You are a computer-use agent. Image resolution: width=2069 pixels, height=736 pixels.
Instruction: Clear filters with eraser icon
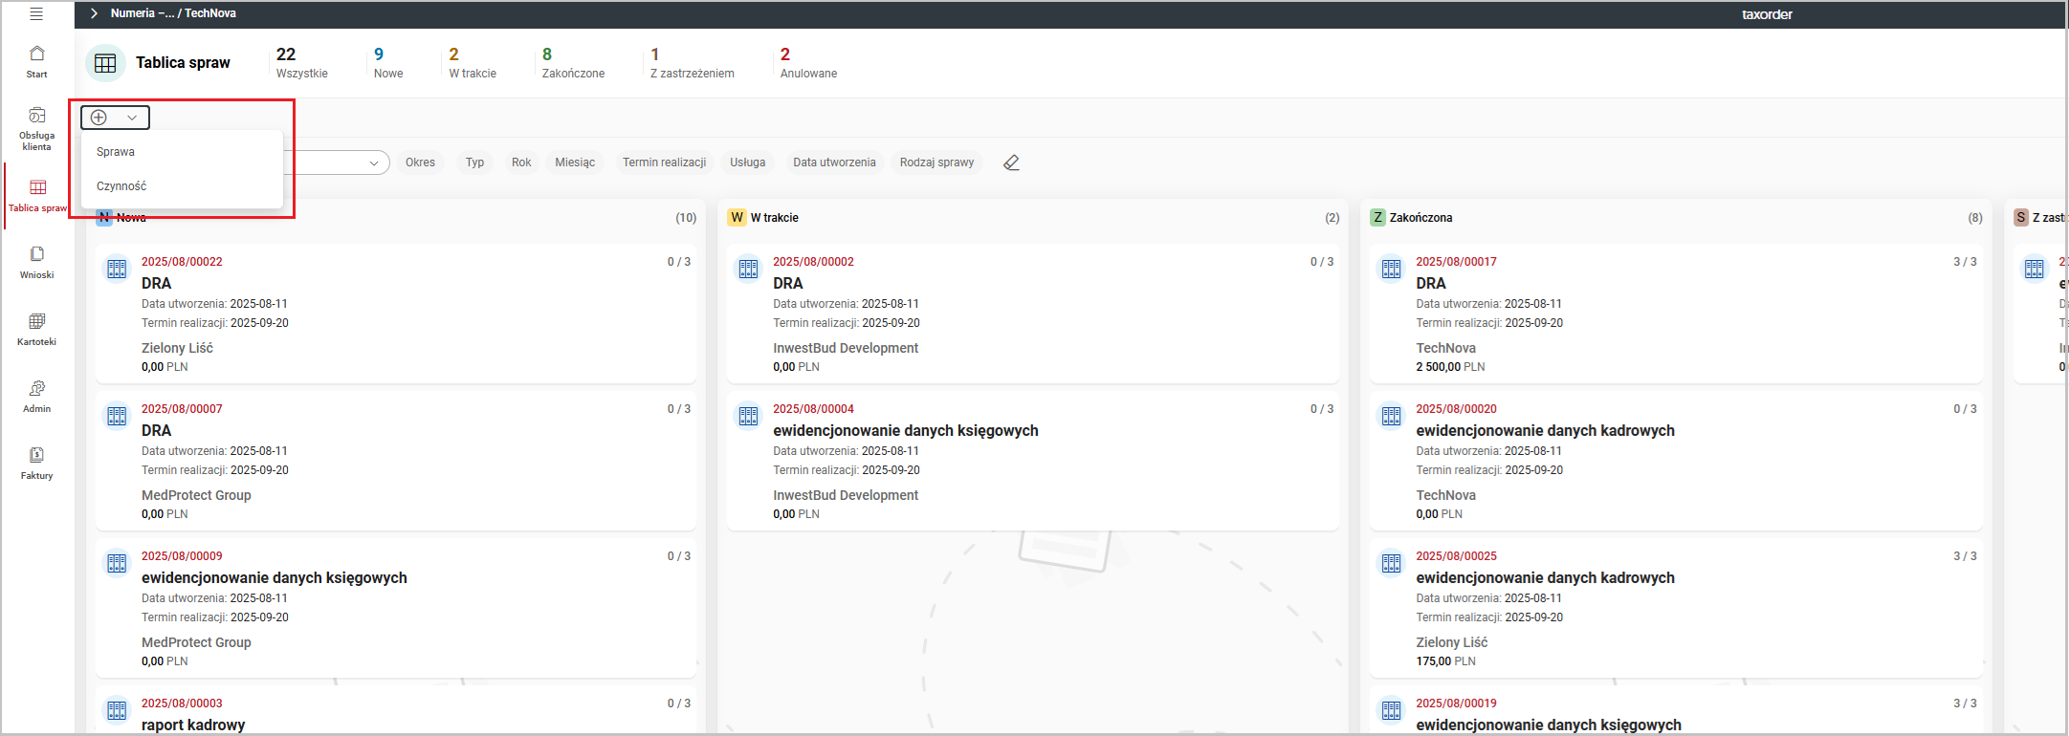pos(1011,162)
